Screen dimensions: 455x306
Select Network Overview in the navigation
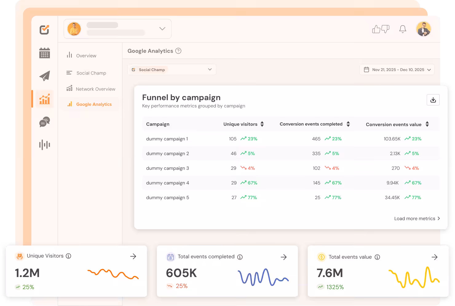(x=96, y=89)
